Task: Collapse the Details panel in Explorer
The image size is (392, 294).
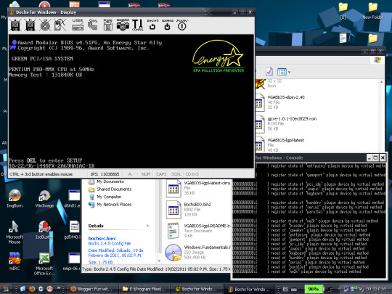Action: point(147,226)
